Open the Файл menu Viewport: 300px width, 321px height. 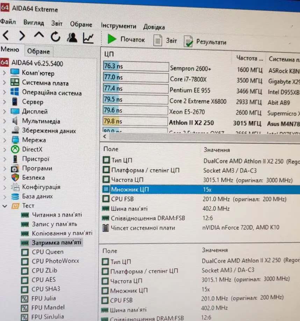click(8, 22)
